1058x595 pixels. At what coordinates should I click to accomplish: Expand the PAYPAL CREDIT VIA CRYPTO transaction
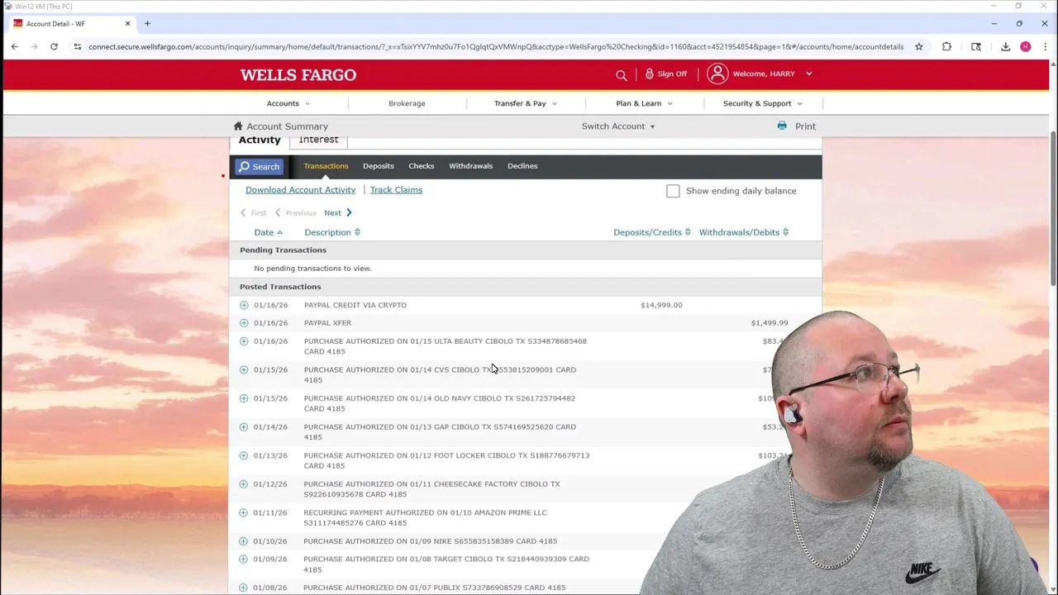(244, 305)
